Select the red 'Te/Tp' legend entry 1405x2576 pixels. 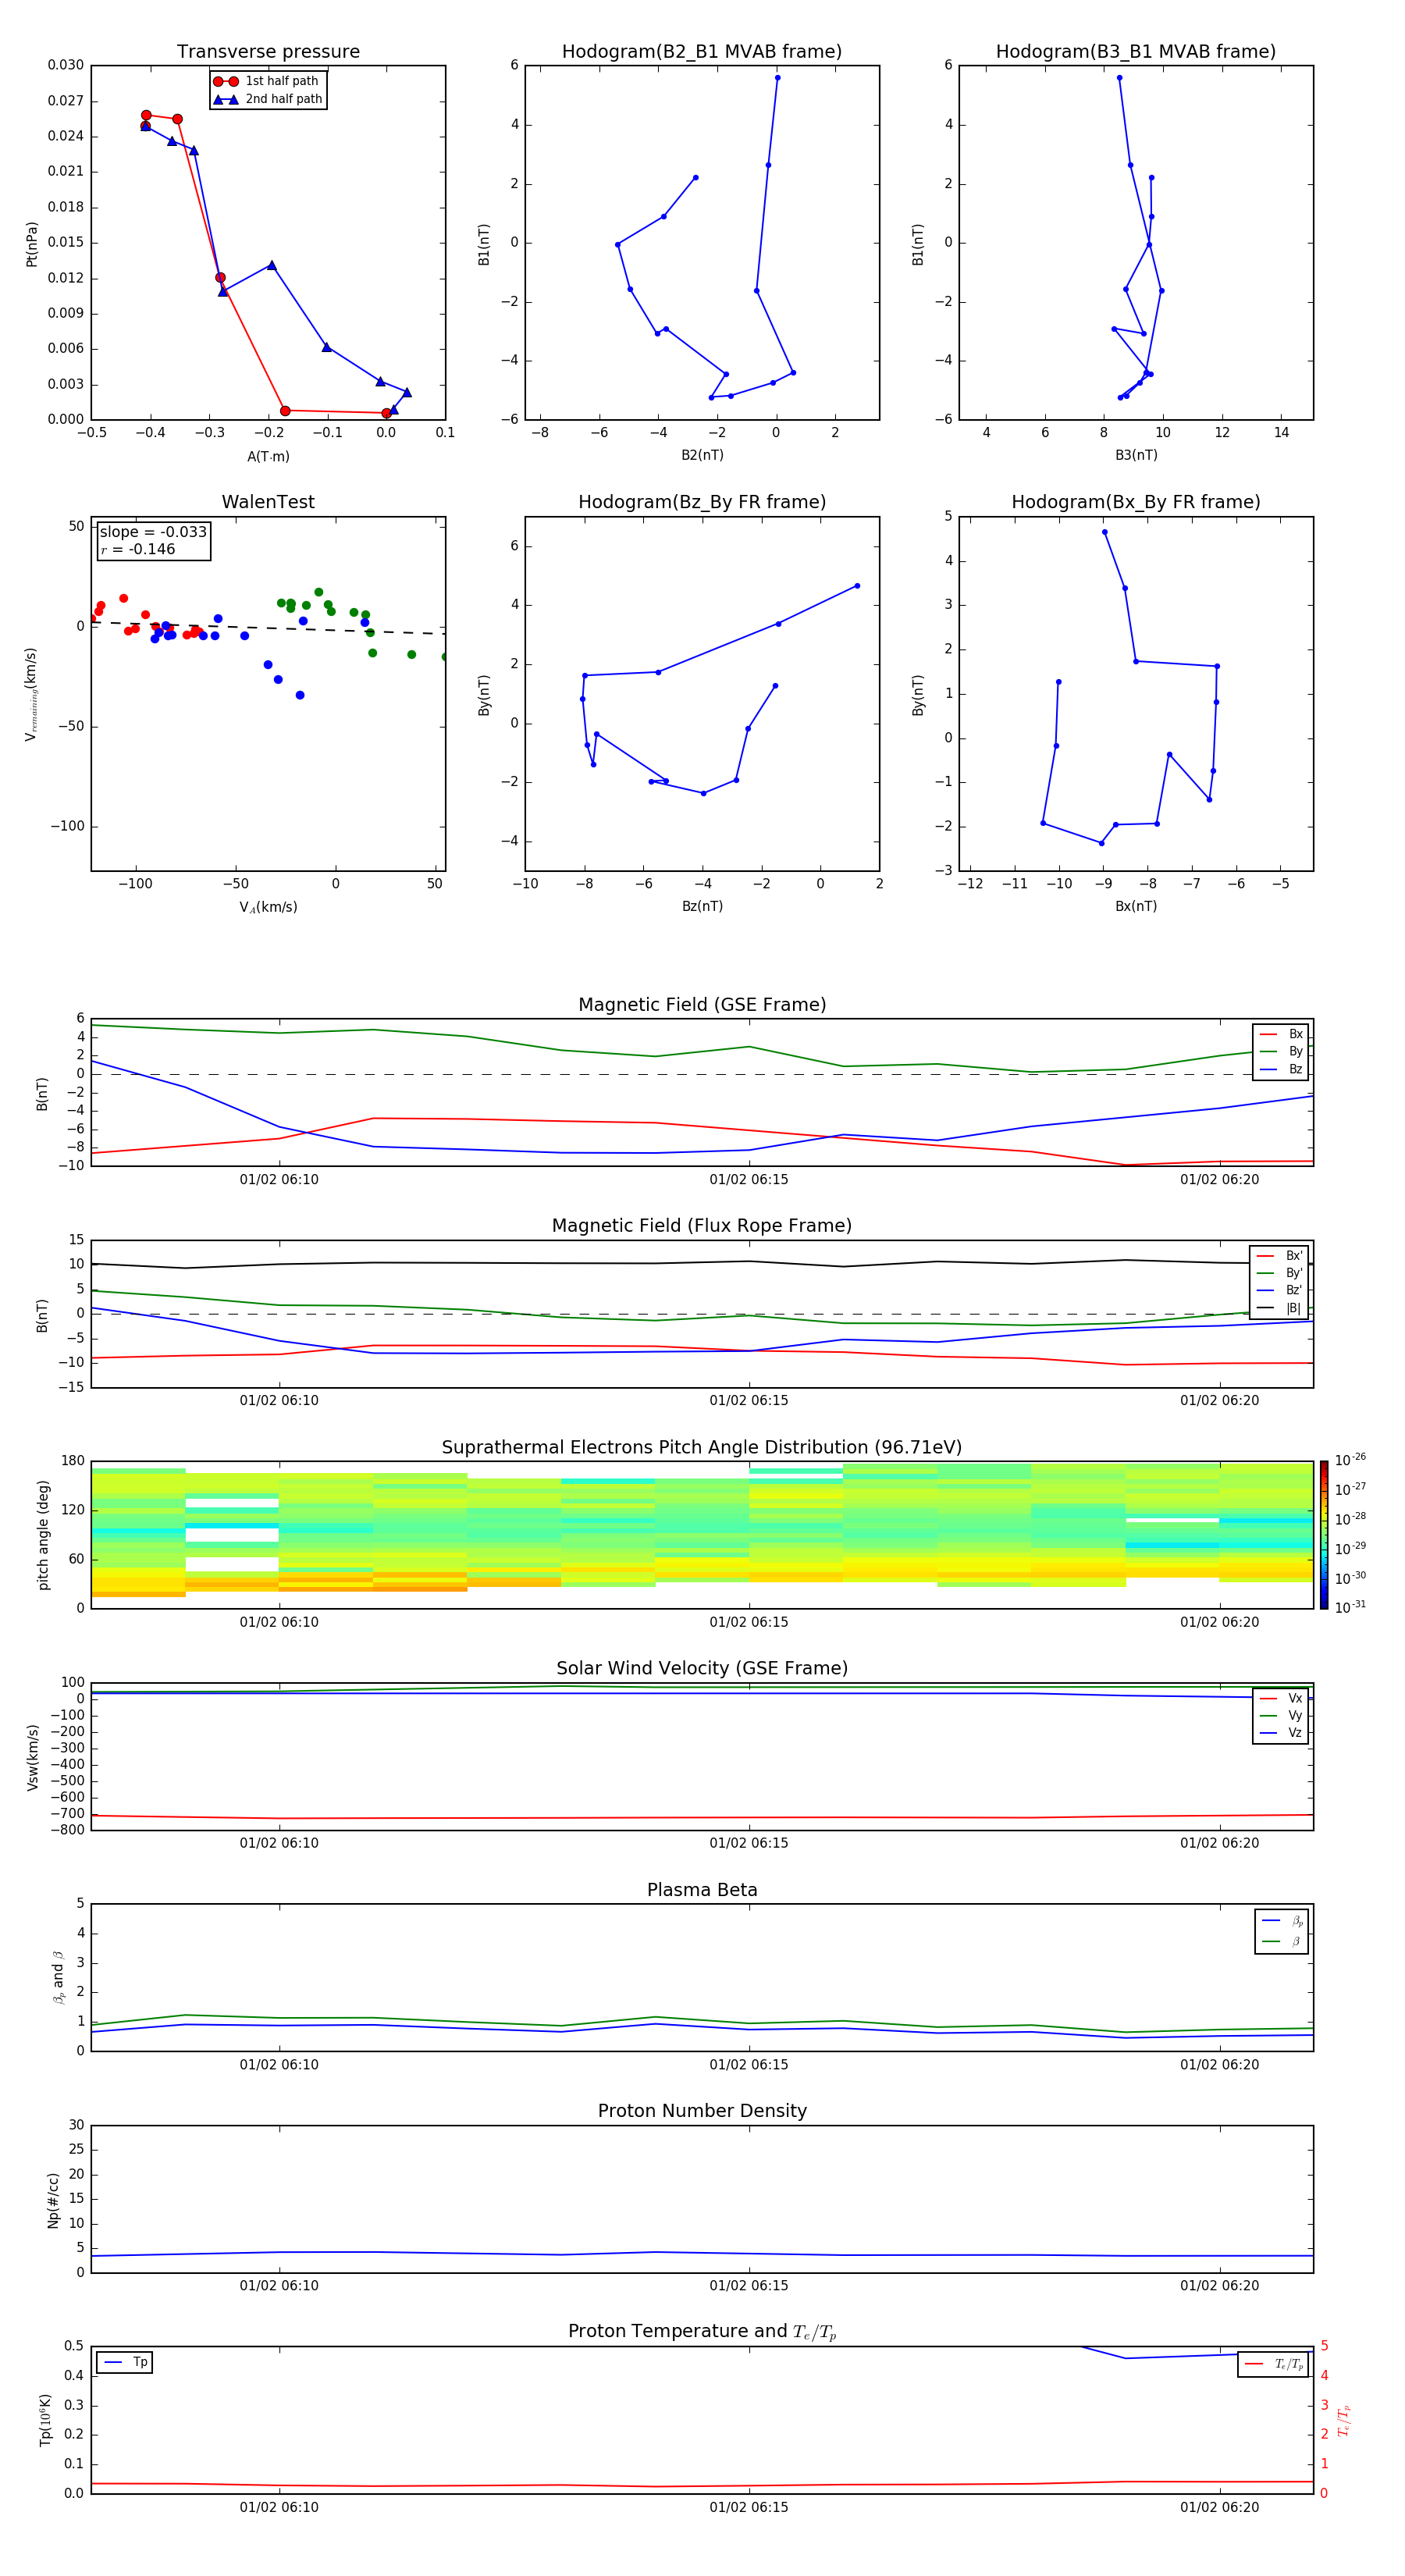click(x=1274, y=2364)
